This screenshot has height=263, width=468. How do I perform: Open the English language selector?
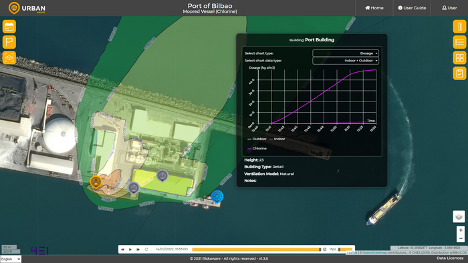click(11, 259)
